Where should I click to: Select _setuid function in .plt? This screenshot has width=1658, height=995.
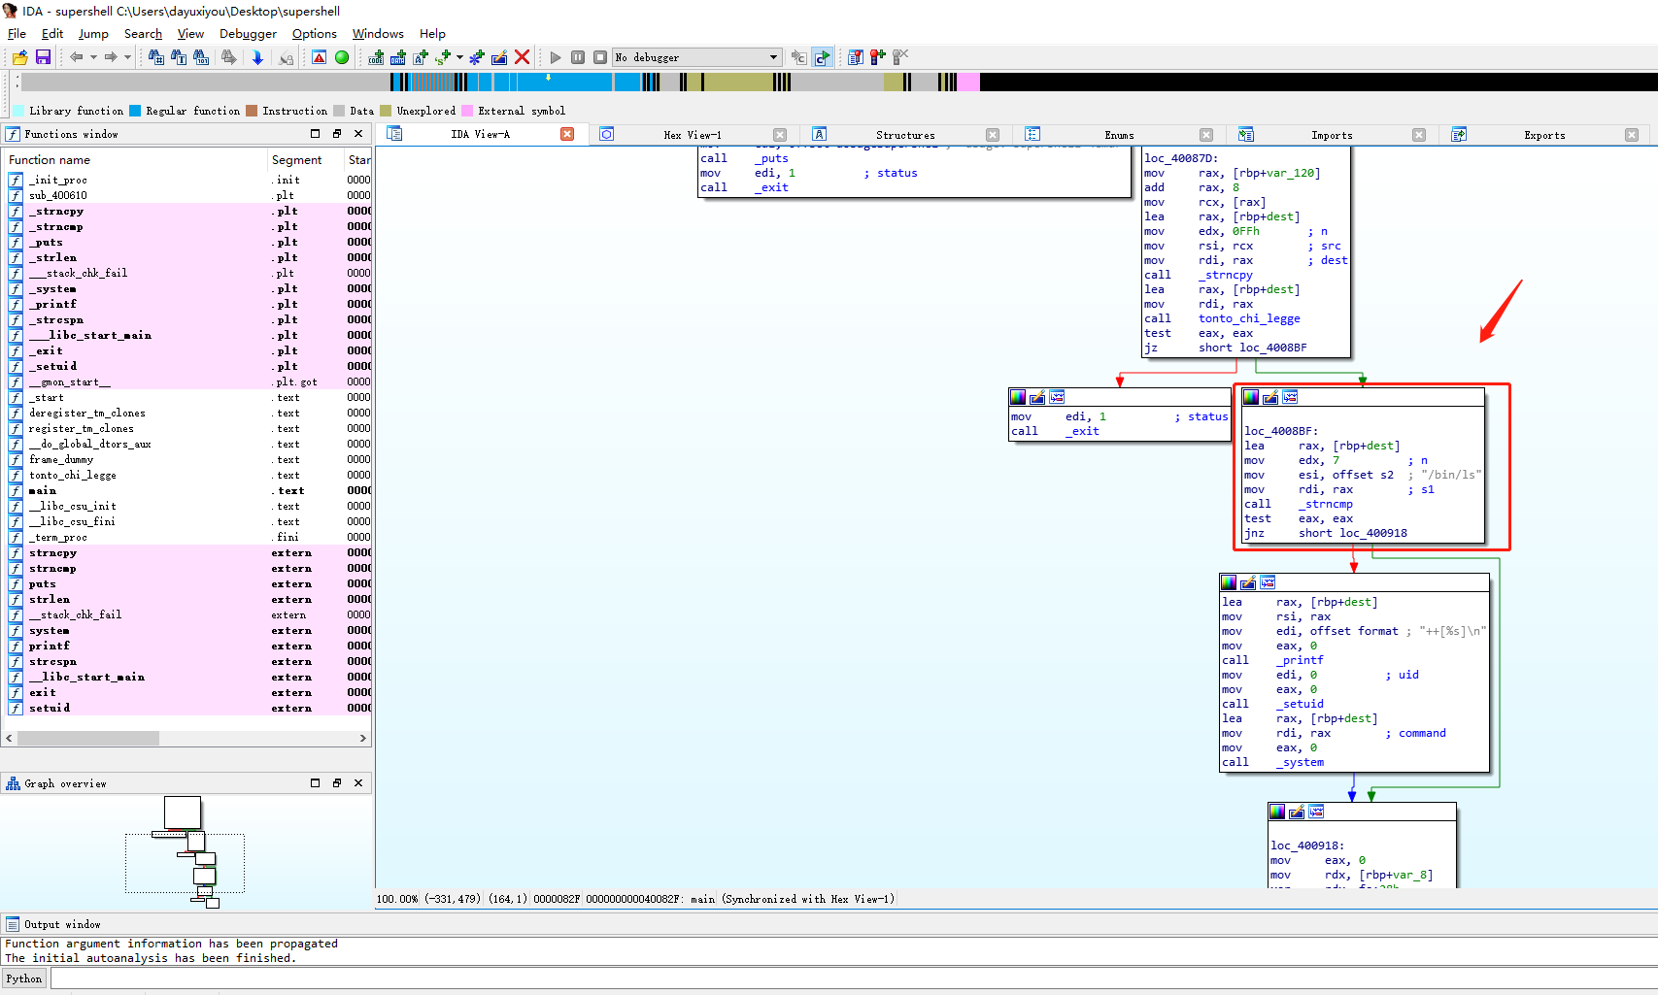pyautogui.click(x=189, y=366)
